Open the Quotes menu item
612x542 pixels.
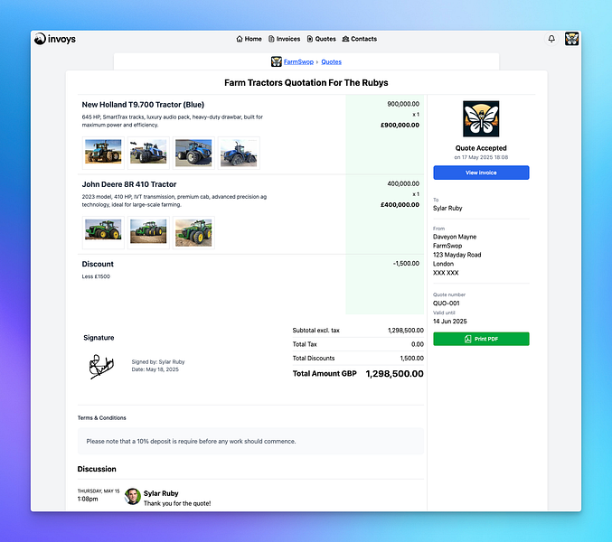point(321,39)
